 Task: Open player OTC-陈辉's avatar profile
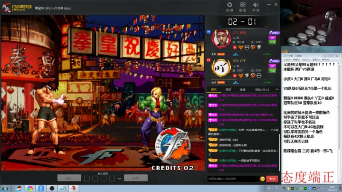pyautogui.click(x=221, y=39)
